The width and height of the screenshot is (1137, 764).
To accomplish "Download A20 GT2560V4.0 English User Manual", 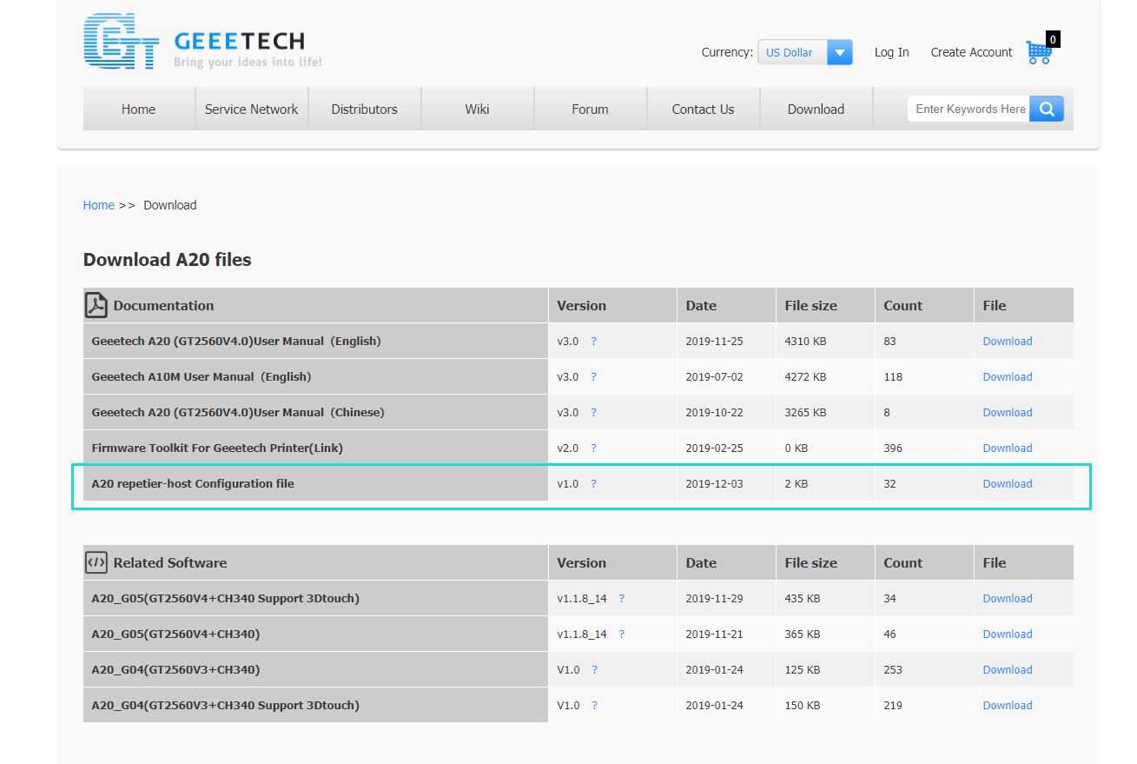I will (1008, 341).
